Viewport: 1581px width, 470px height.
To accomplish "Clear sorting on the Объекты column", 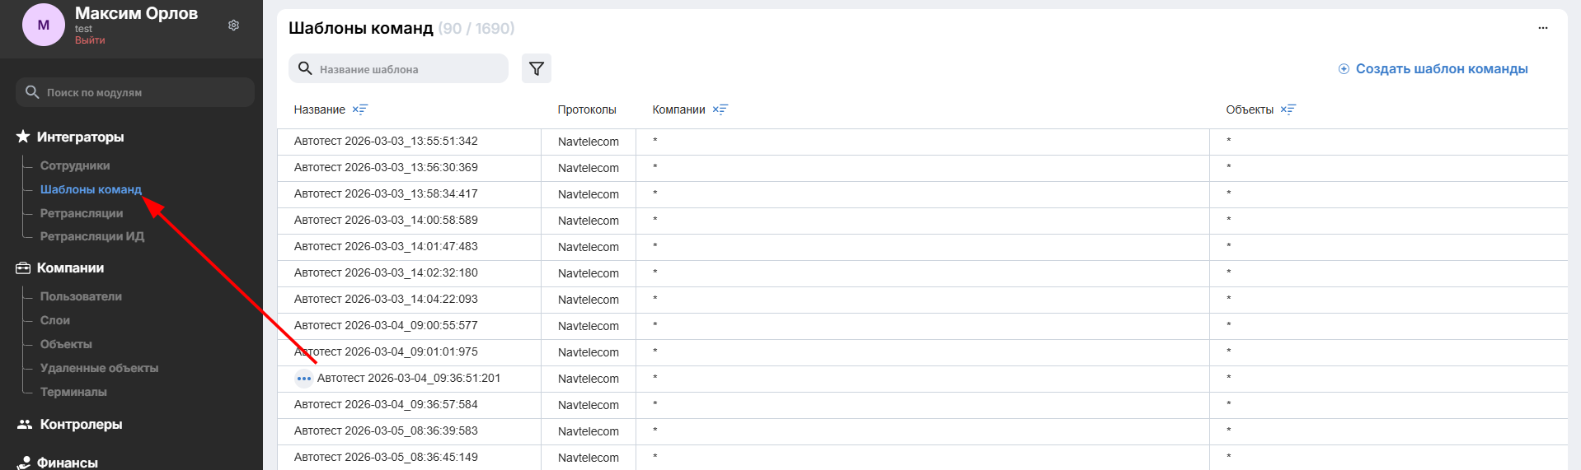I will [x=1288, y=109].
